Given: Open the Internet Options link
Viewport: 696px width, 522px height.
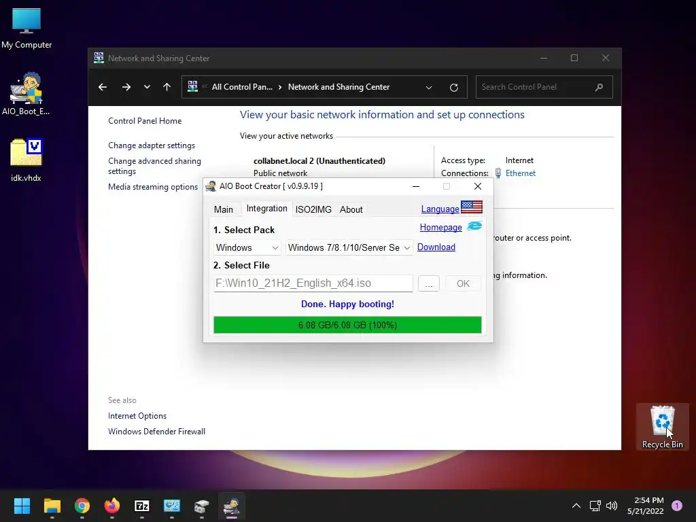Looking at the screenshot, I should tap(137, 416).
